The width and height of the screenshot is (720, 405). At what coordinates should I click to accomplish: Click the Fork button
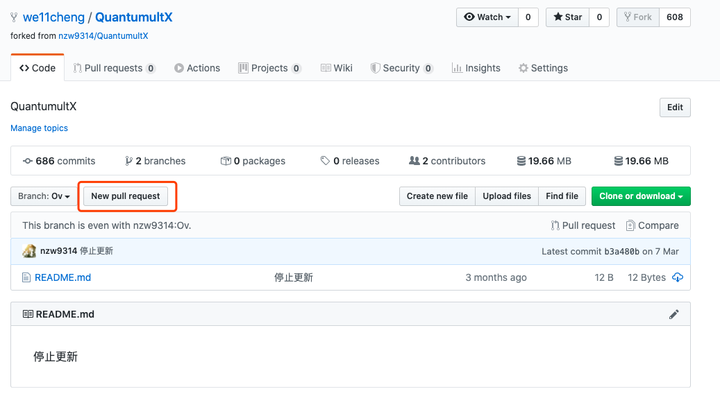coord(638,17)
